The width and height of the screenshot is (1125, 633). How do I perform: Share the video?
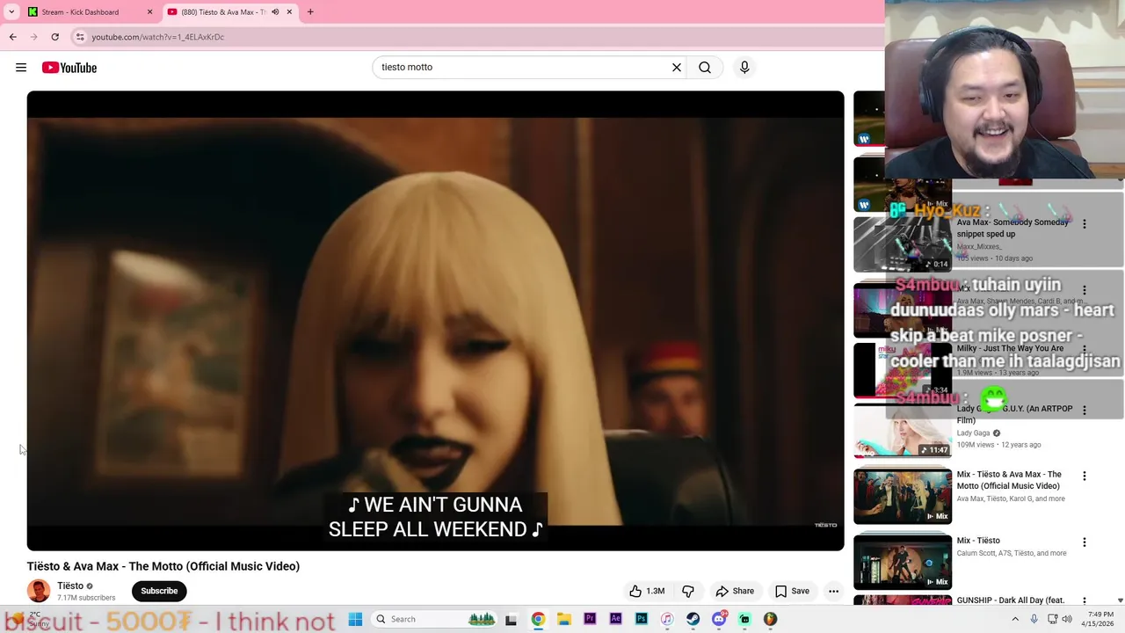(735, 591)
